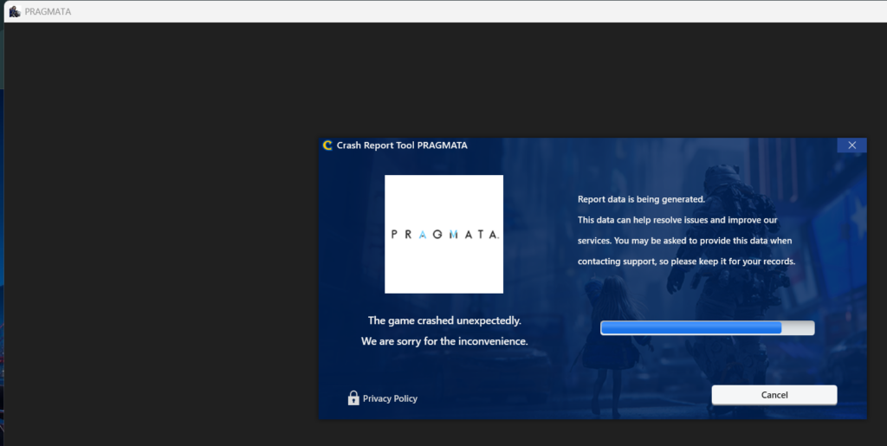
Task: Click 'Report data is being generated.' text
Action: coord(641,199)
